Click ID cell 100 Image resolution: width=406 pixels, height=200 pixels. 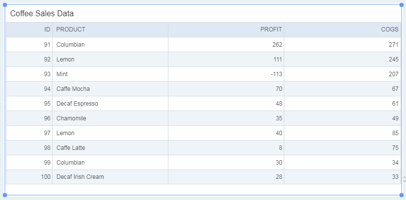point(29,177)
